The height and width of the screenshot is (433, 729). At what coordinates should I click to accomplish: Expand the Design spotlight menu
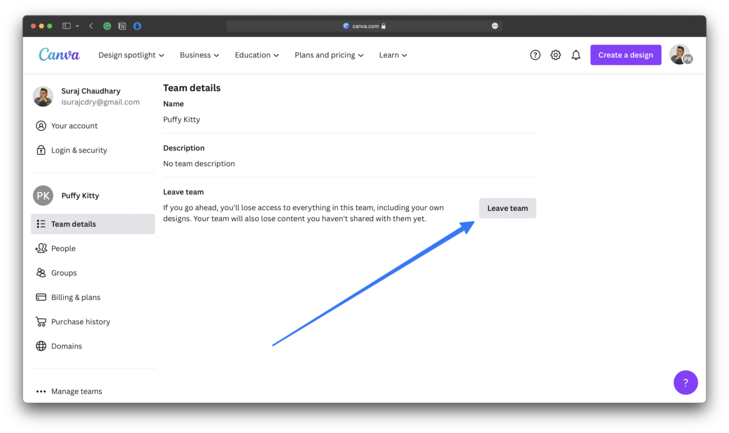click(x=131, y=55)
